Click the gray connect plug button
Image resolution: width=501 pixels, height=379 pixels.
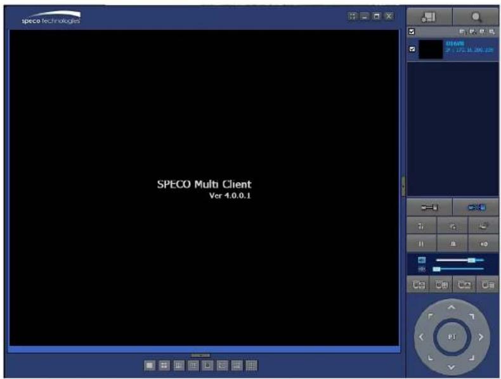click(x=429, y=208)
